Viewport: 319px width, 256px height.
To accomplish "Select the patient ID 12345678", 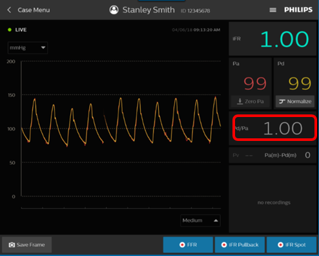I will coord(195,11).
